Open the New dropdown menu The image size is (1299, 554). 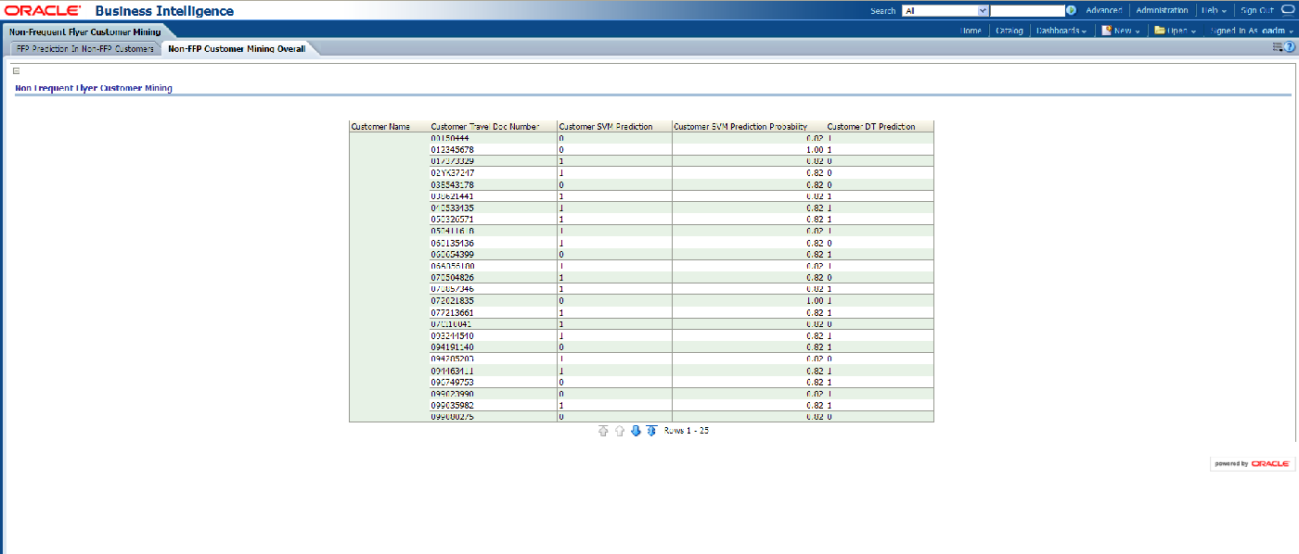click(x=1122, y=31)
